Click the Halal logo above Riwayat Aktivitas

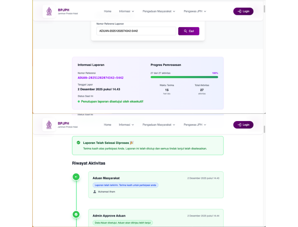pyautogui.click(x=49, y=125)
